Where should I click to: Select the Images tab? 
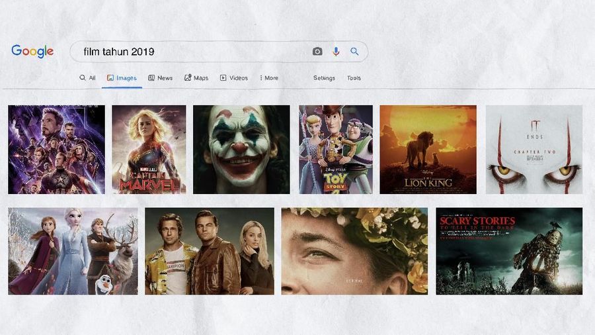click(122, 78)
